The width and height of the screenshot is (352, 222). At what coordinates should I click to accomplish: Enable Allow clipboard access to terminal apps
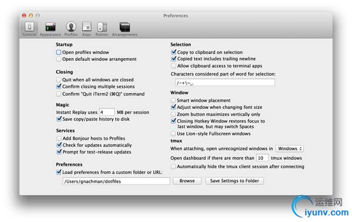tap(173, 66)
